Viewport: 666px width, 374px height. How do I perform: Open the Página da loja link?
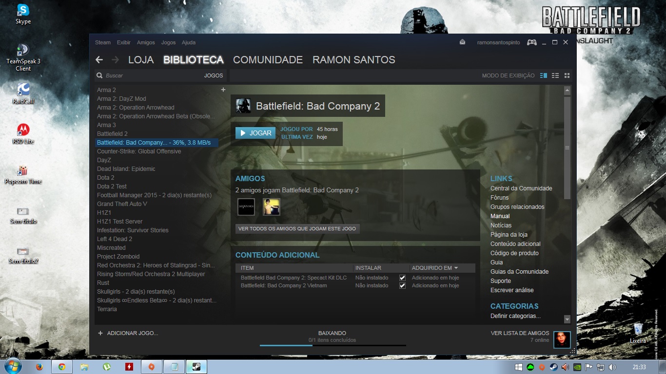[x=509, y=235]
